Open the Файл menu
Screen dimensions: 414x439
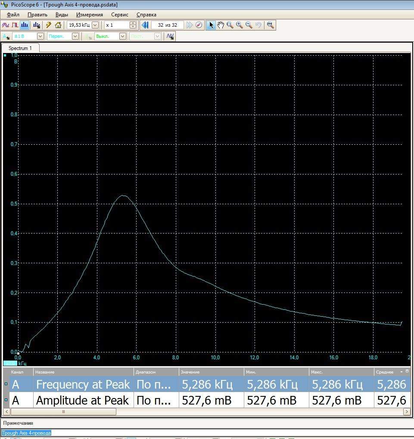coord(13,15)
